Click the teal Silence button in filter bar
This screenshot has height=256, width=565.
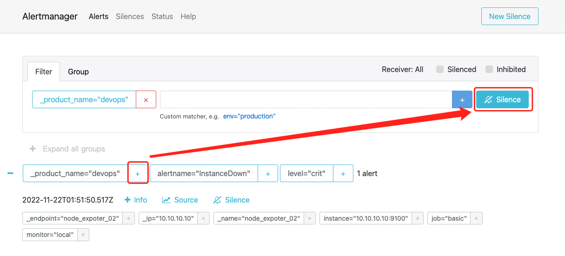(502, 99)
